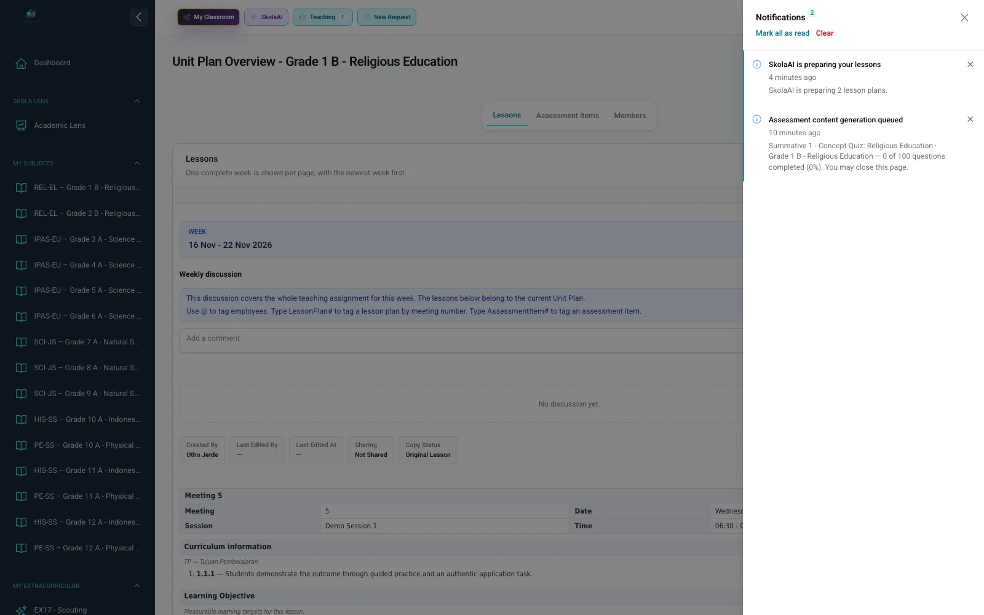Image resolution: width=984 pixels, height=615 pixels.
Task: Open the Dashboard home icon
Action: (21, 63)
